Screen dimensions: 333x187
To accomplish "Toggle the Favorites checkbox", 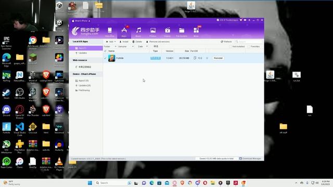I will click(249, 46).
